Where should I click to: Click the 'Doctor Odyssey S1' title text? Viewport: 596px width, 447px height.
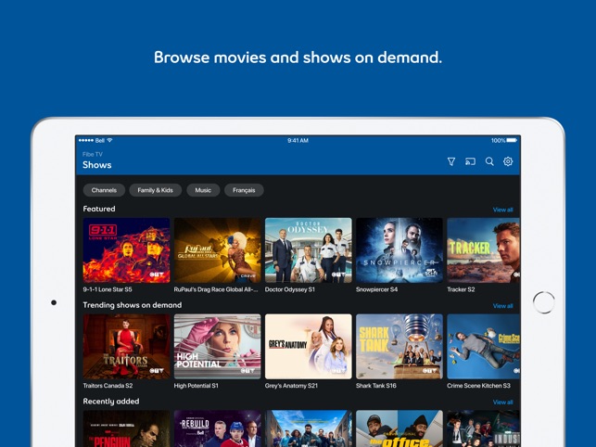click(289, 289)
